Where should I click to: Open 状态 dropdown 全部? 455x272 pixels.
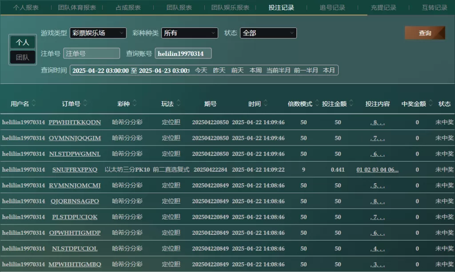point(268,33)
